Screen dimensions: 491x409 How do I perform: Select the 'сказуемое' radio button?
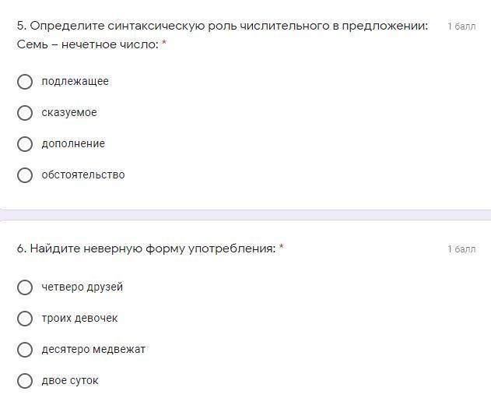click(x=25, y=113)
